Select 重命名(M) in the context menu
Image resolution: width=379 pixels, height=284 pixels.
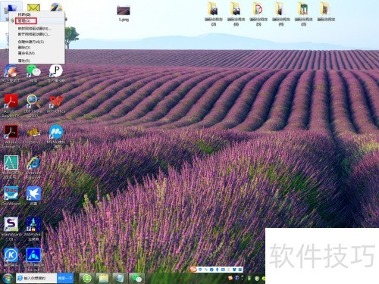pos(26,53)
